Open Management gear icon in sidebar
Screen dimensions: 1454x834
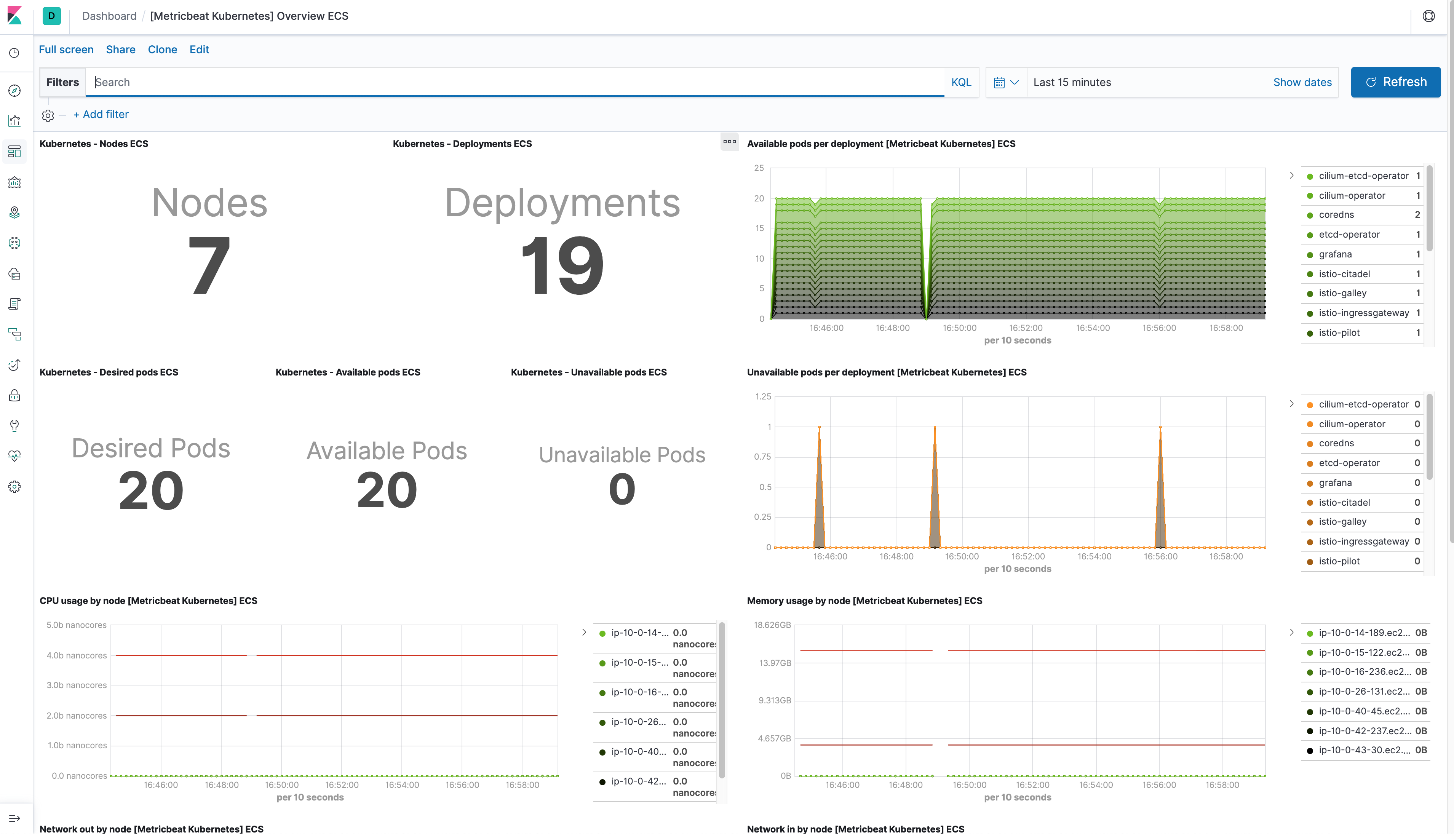click(14, 487)
